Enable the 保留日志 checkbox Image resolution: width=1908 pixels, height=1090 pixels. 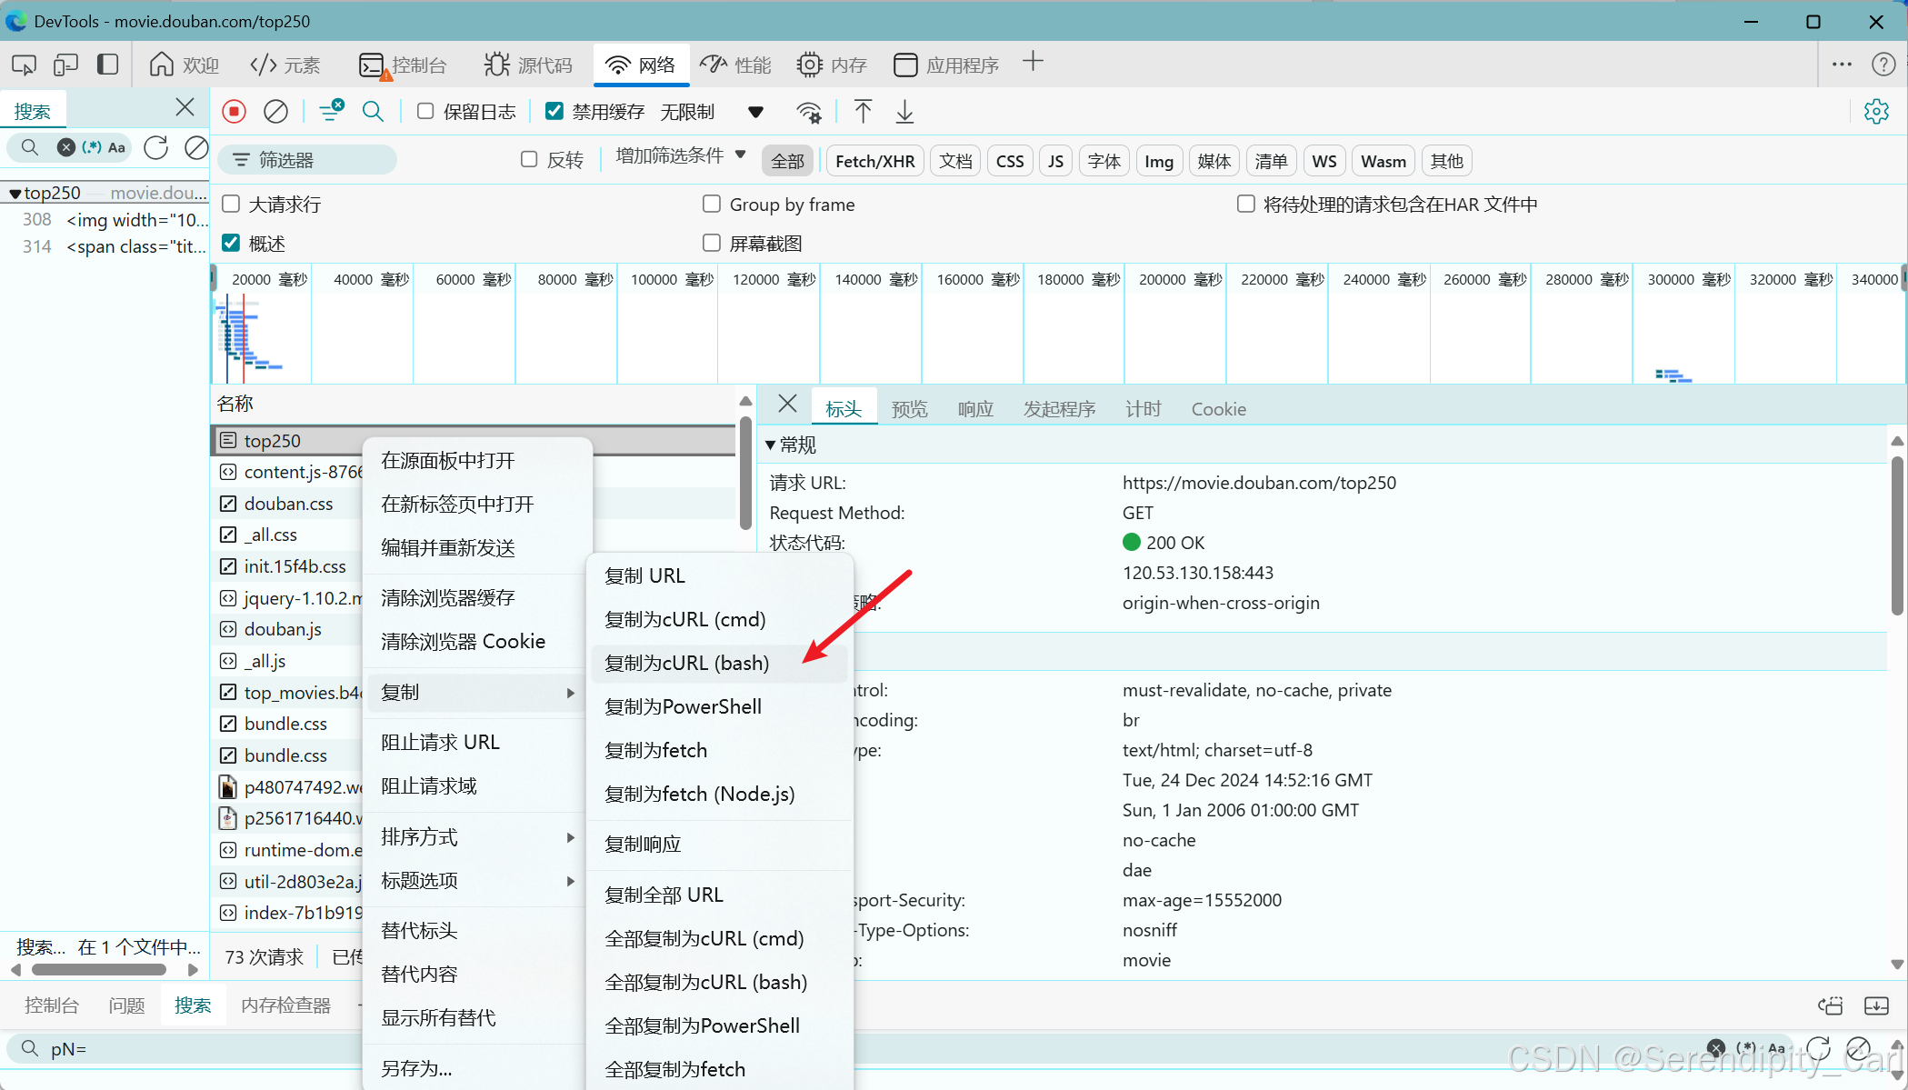tap(425, 111)
